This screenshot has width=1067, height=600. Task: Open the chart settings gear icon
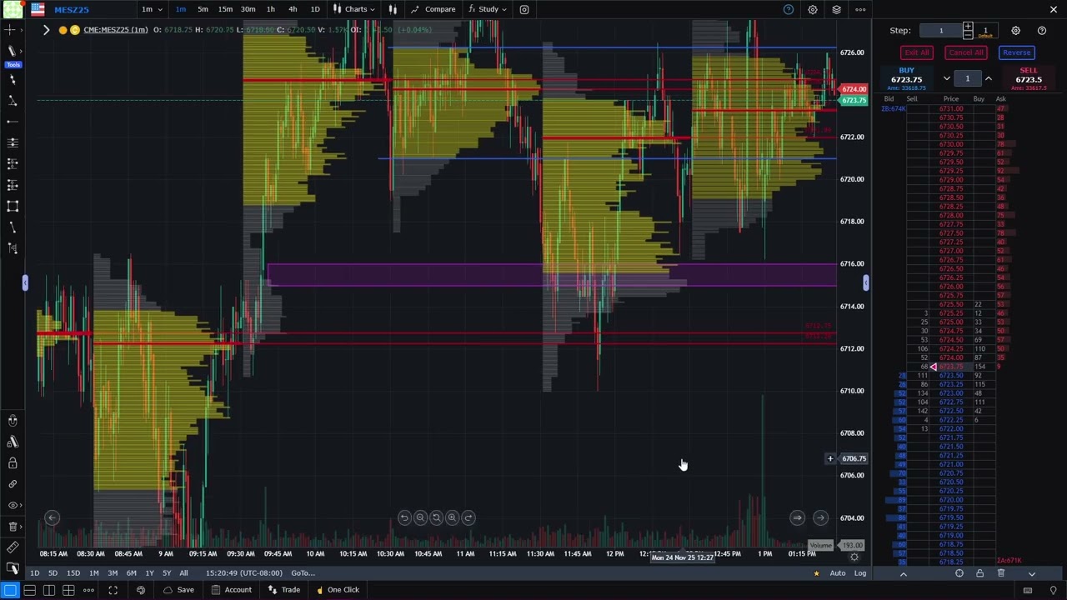pyautogui.click(x=812, y=9)
